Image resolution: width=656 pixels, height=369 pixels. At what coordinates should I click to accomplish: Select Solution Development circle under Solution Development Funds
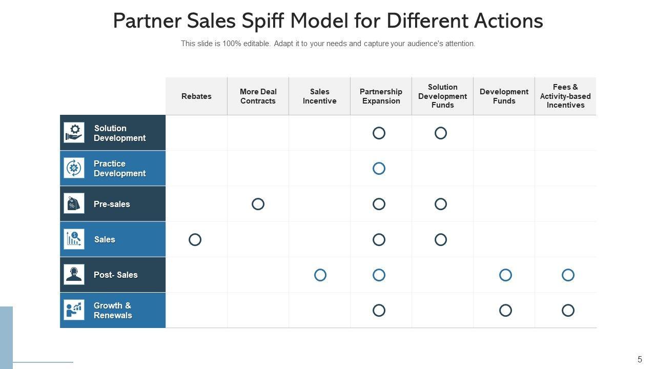[441, 133]
